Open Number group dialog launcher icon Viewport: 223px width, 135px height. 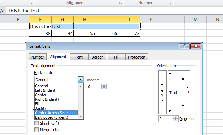click(x=170, y=3)
